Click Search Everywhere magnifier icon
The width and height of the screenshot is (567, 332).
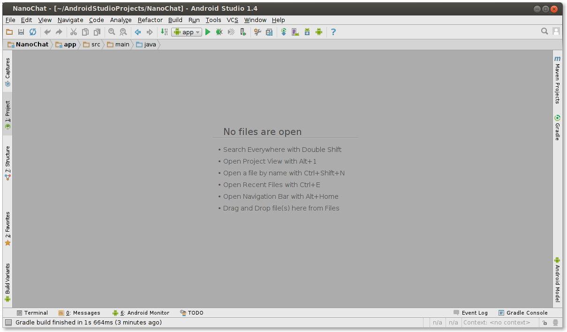click(x=544, y=31)
